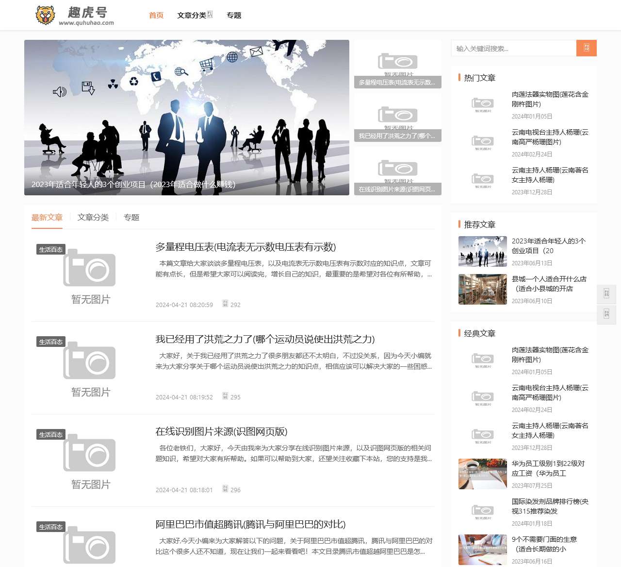This screenshot has width=621, height=567.
Task: Click the 推荐文章 section heading
Action: coord(480,224)
